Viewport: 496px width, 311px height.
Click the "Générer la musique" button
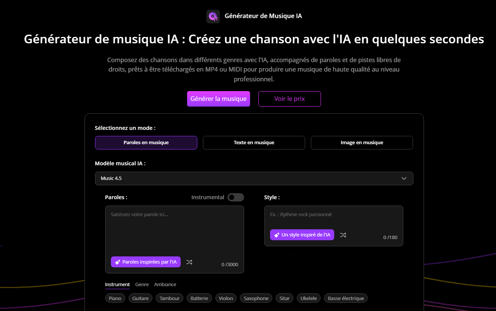pyautogui.click(x=218, y=99)
